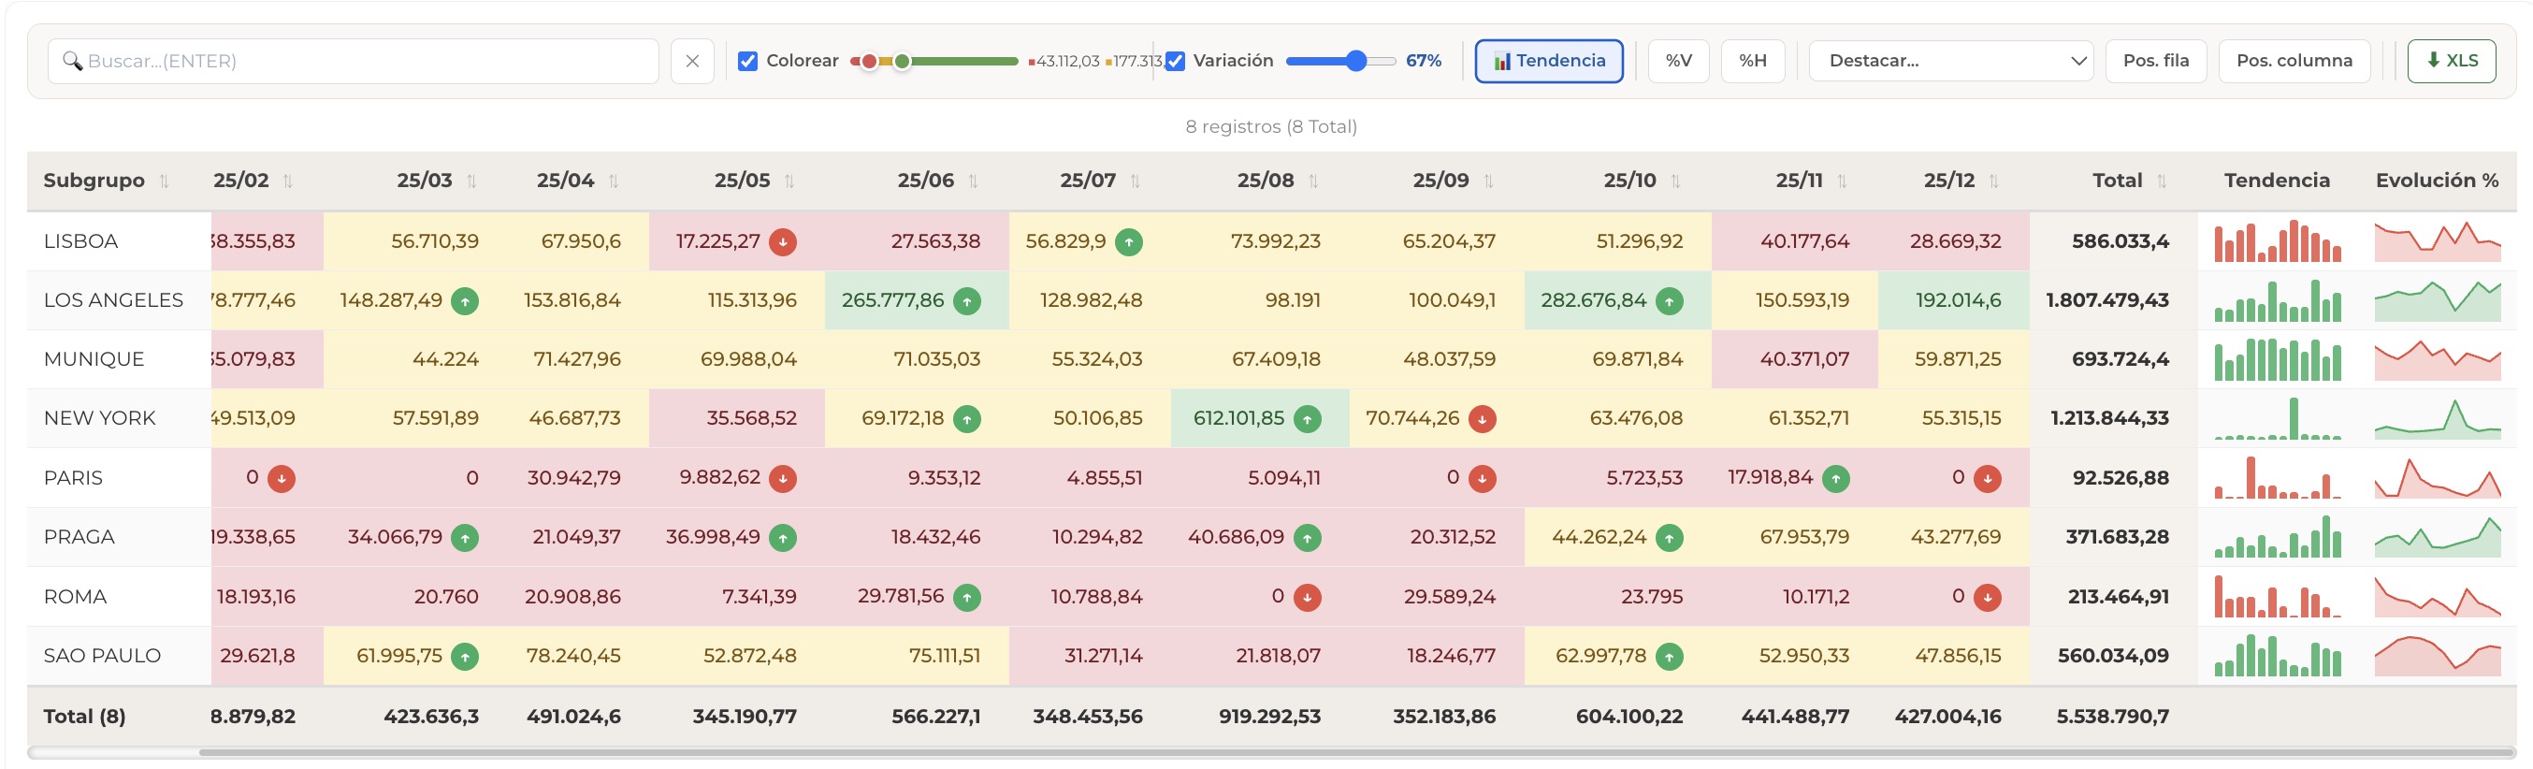Click the sort icon next to Subgrupo
The height and width of the screenshot is (769, 2533).
tap(165, 181)
